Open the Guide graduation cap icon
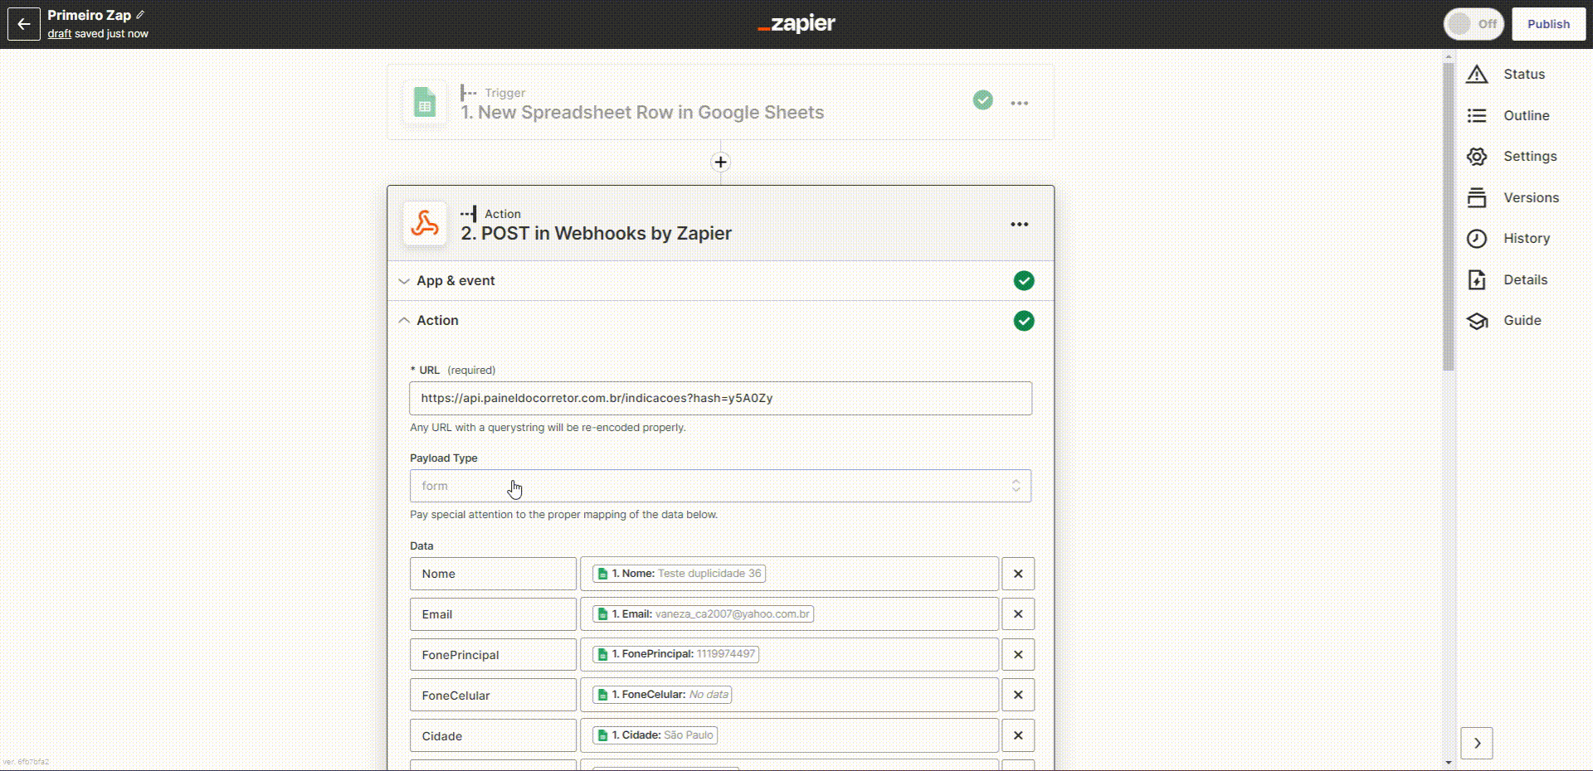1593x771 pixels. pyautogui.click(x=1477, y=321)
